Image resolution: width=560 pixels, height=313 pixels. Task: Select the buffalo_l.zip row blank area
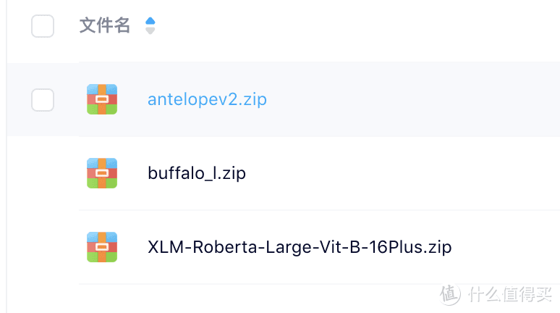[x=393, y=173]
